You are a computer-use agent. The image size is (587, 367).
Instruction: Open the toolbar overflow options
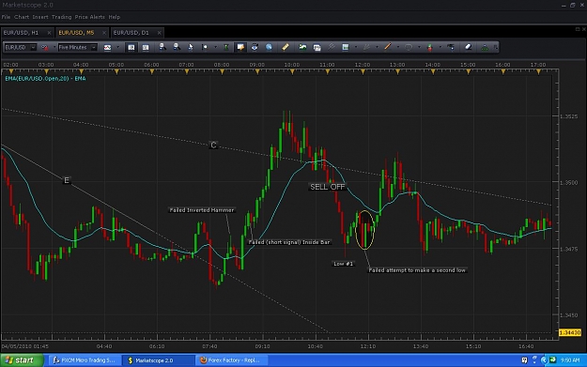pos(496,47)
